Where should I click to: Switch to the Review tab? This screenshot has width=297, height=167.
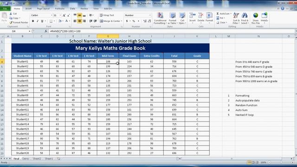click(x=84, y=8)
